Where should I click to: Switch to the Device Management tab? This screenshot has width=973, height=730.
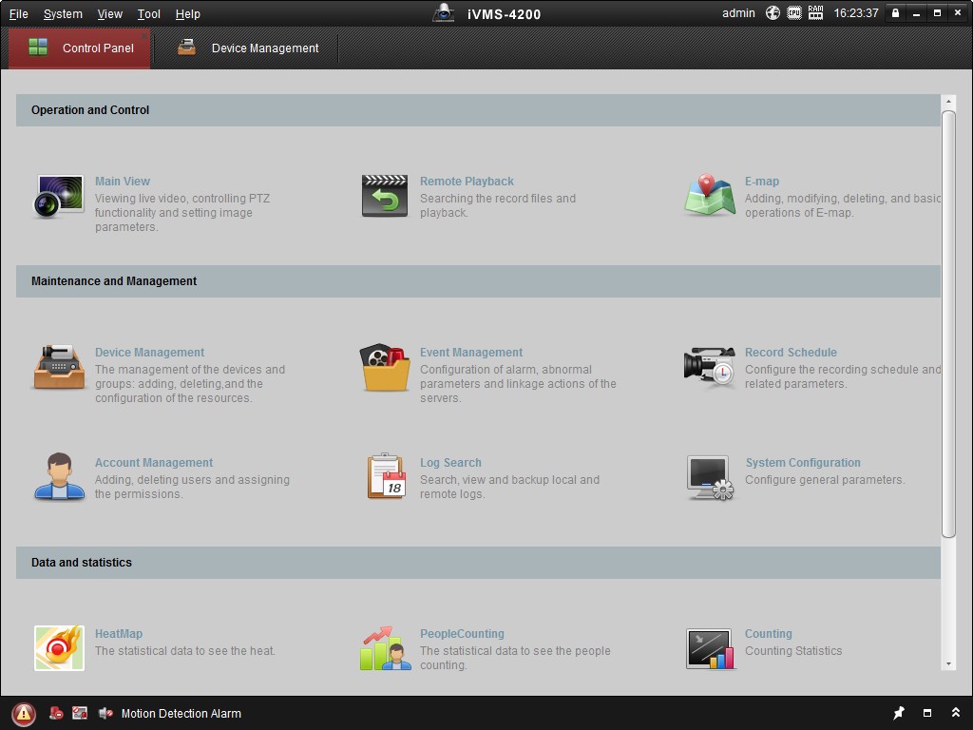coord(248,48)
